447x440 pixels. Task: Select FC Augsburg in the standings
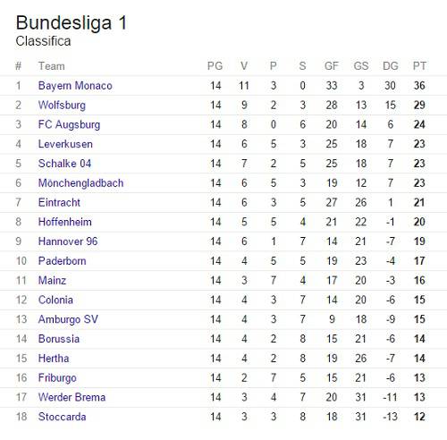(x=69, y=125)
